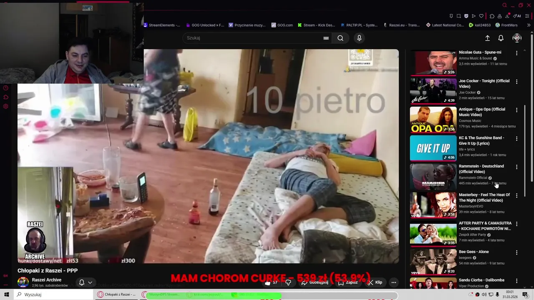Open more options for KC & The Sunshine Band
This screenshot has height=300, width=534.
[x=516, y=138]
